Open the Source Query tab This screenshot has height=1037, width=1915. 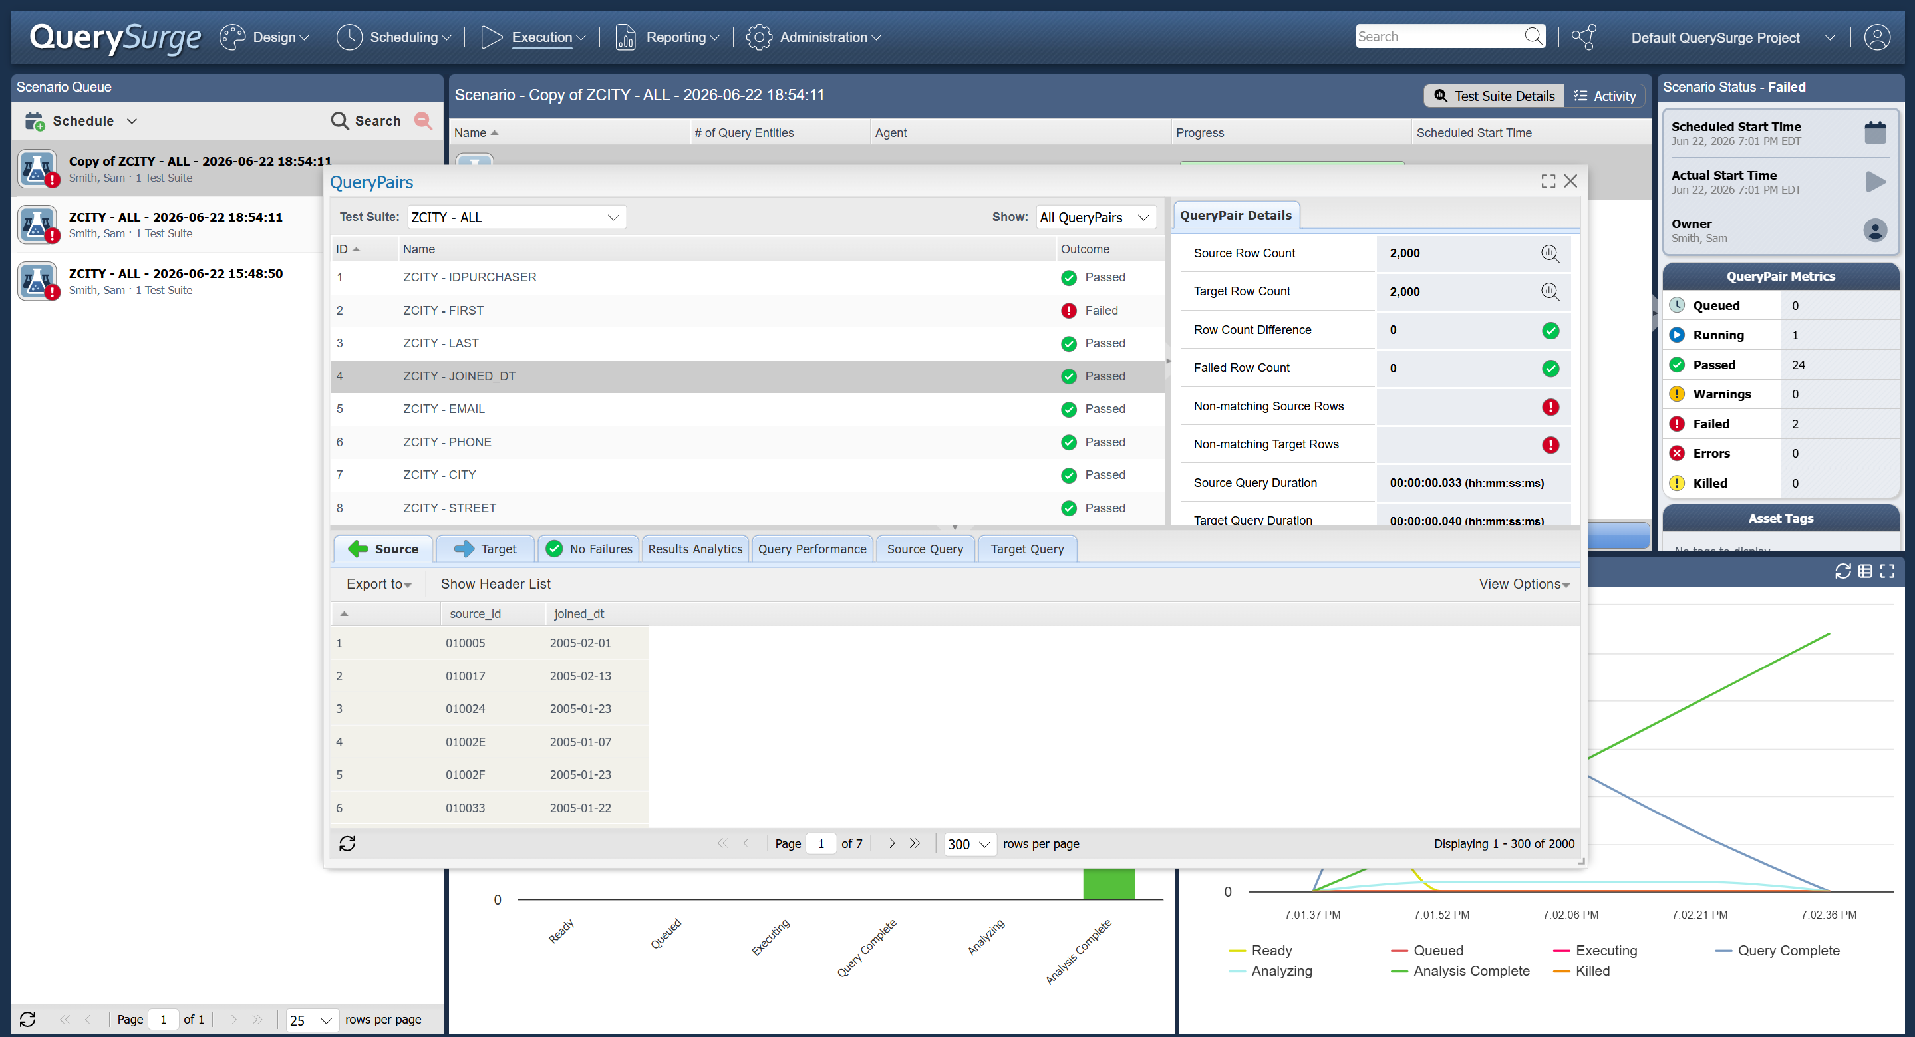pos(925,549)
